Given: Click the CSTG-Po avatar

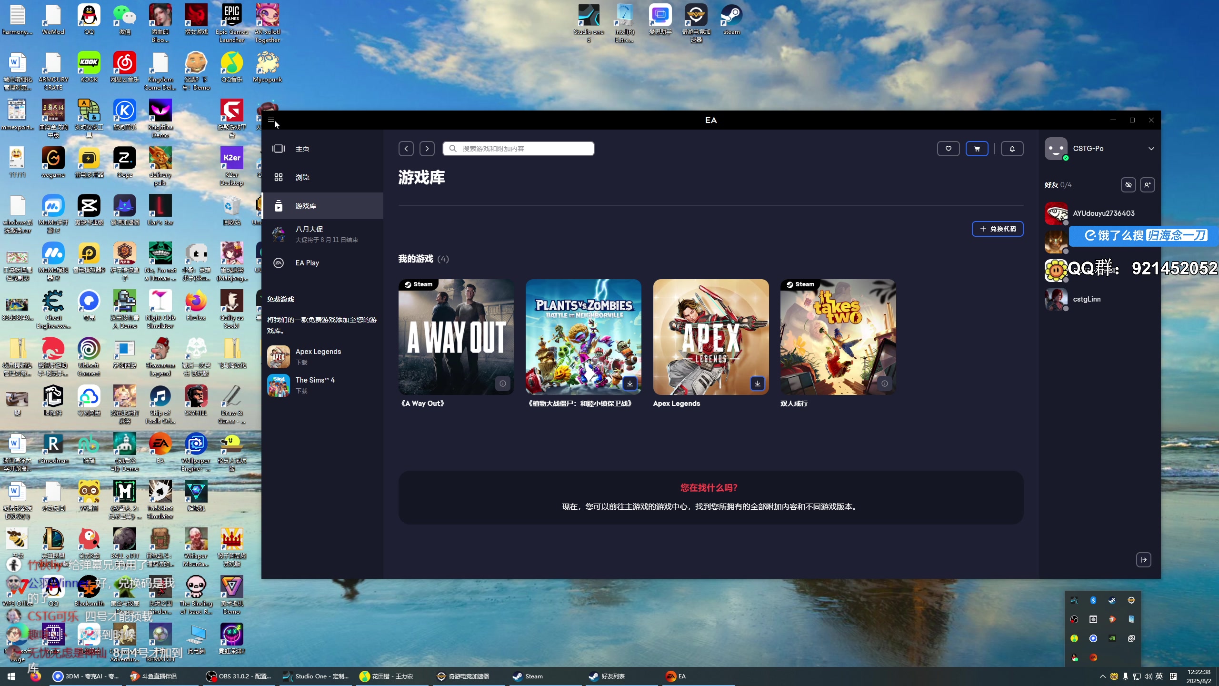Looking at the screenshot, I should point(1056,149).
